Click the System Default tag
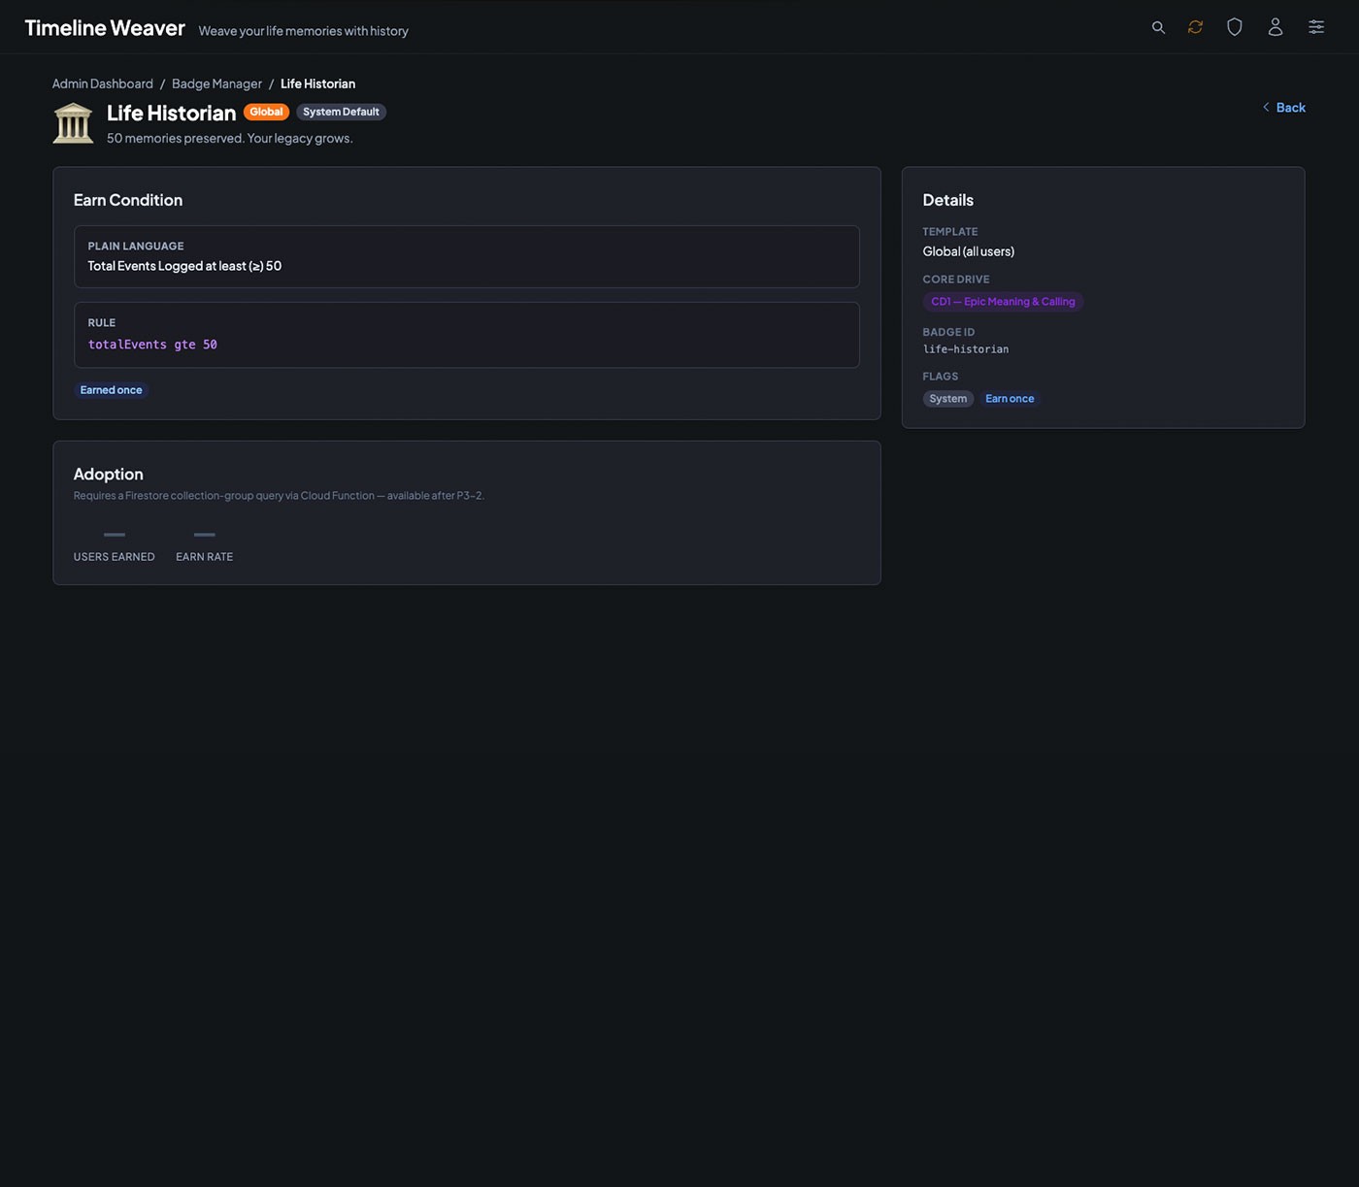Screen dimensions: 1359x1187 341,112
